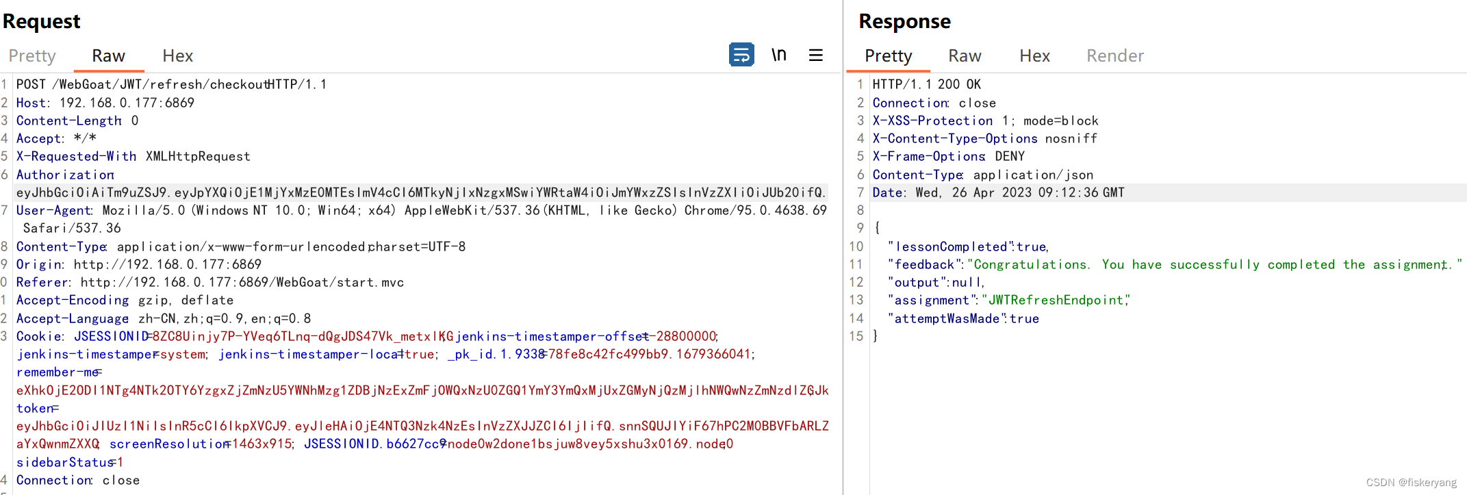Click the request Content-Type x-www-form-urlencoded line
This screenshot has width=1467, height=495.
tap(241, 246)
